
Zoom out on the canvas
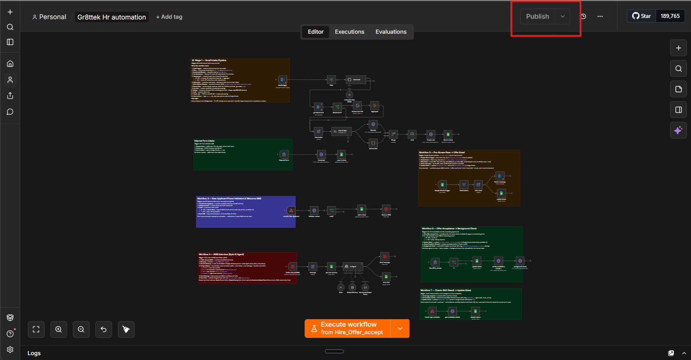click(x=81, y=329)
